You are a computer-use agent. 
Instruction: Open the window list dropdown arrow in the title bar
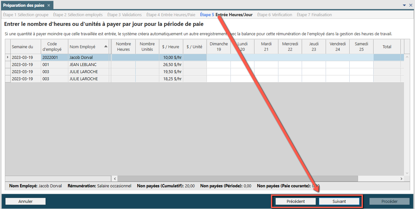pos(405,5)
